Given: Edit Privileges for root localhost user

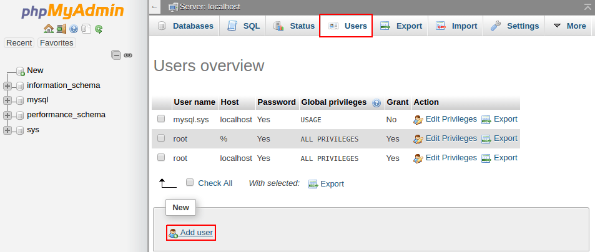Looking at the screenshot, I should (450, 158).
